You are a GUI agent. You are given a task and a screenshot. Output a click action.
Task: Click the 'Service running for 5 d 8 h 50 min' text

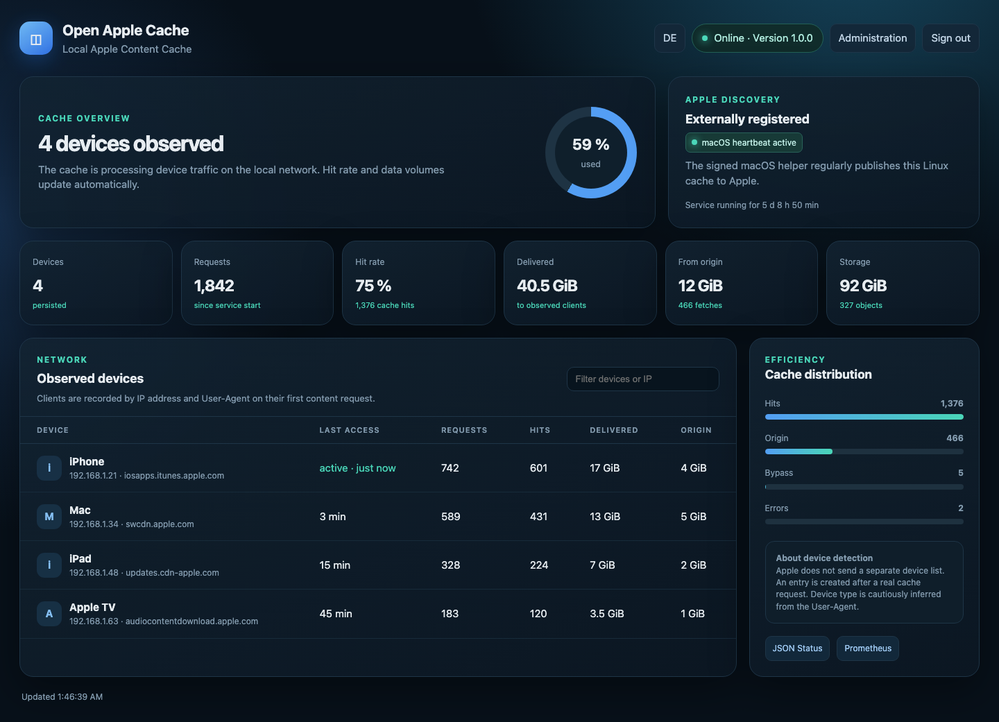point(752,205)
